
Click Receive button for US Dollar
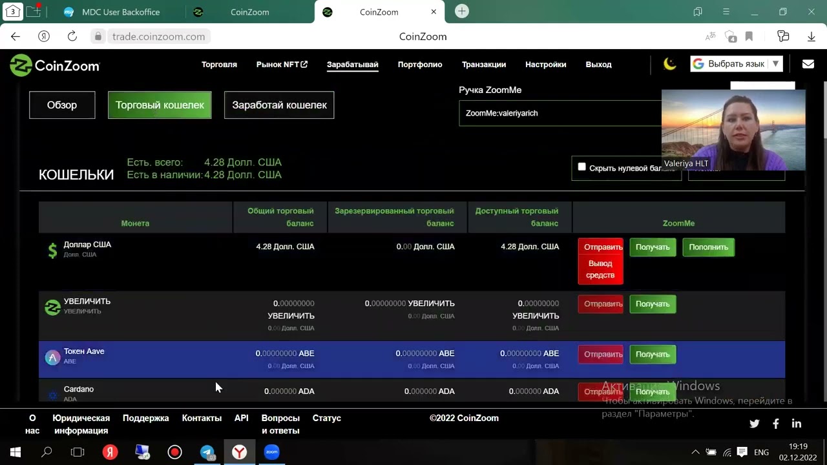pos(653,247)
